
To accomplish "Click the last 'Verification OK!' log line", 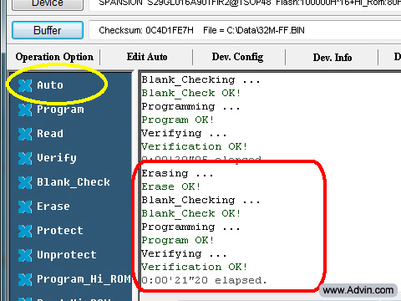I will (195, 267).
